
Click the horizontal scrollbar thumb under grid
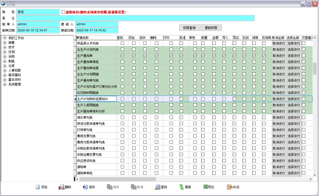pyautogui.click(x=117, y=179)
